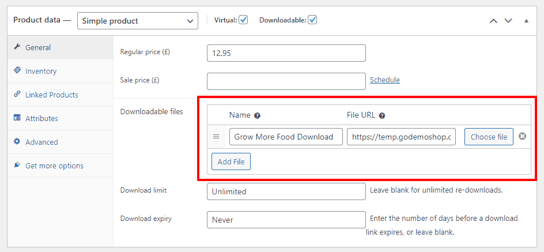
Task: Remove the downloadable file row
Action: 522,137
